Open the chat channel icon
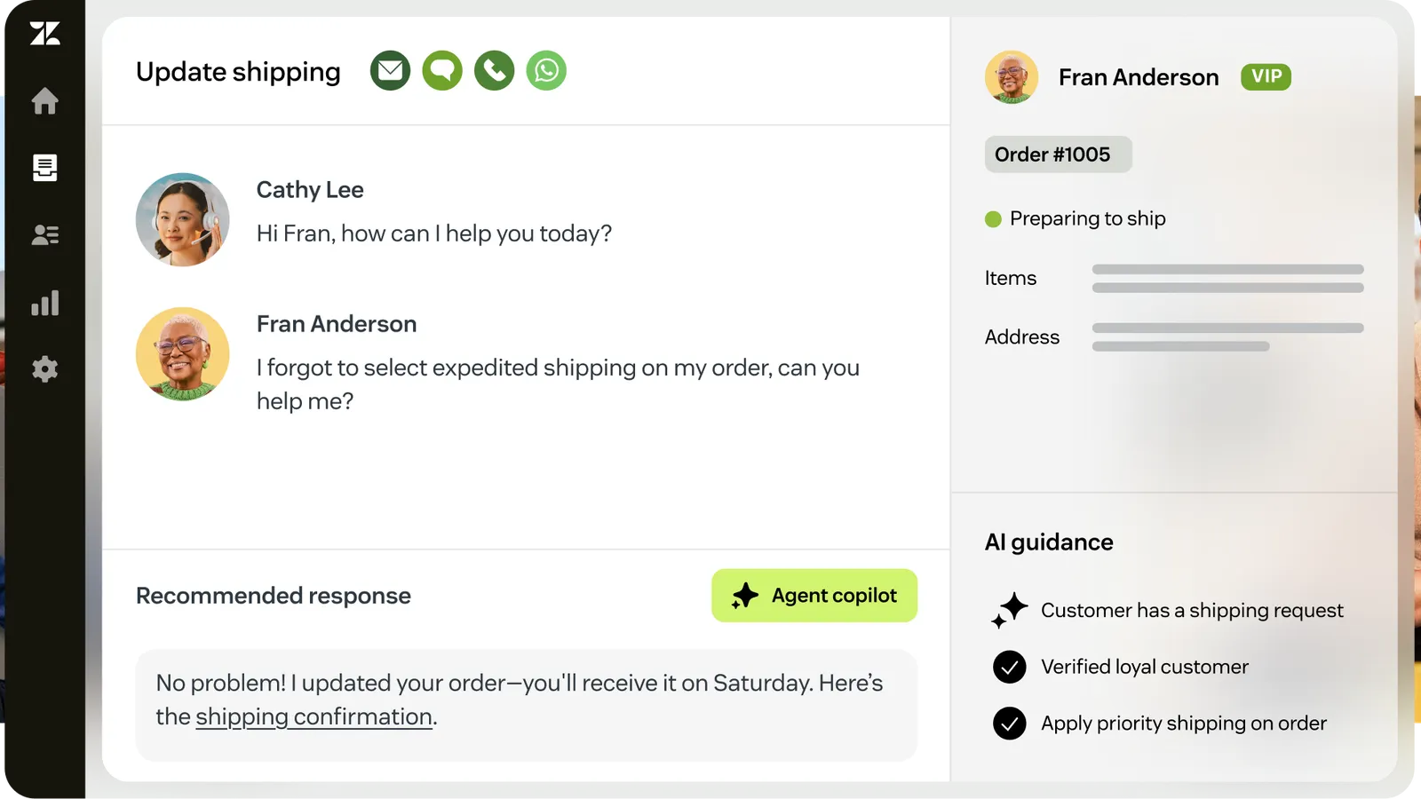 click(x=442, y=69)
